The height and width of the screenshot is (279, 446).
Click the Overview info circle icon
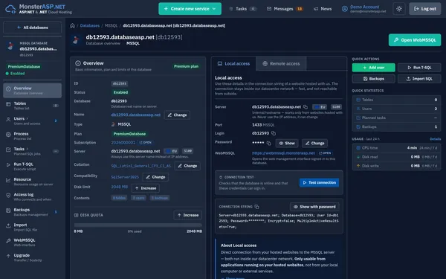click(x=77, y=63)
